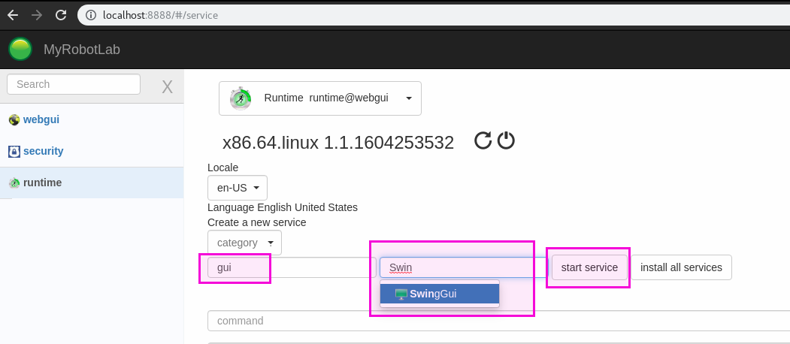Click the site info icon in address bar
The image size is (790, 344).
point(91,15)
